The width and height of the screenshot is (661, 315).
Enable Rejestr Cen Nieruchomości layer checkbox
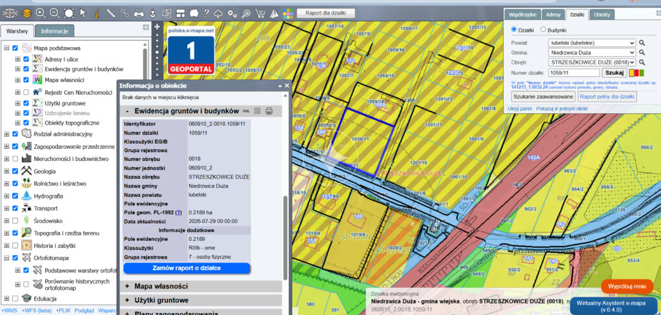26,92
